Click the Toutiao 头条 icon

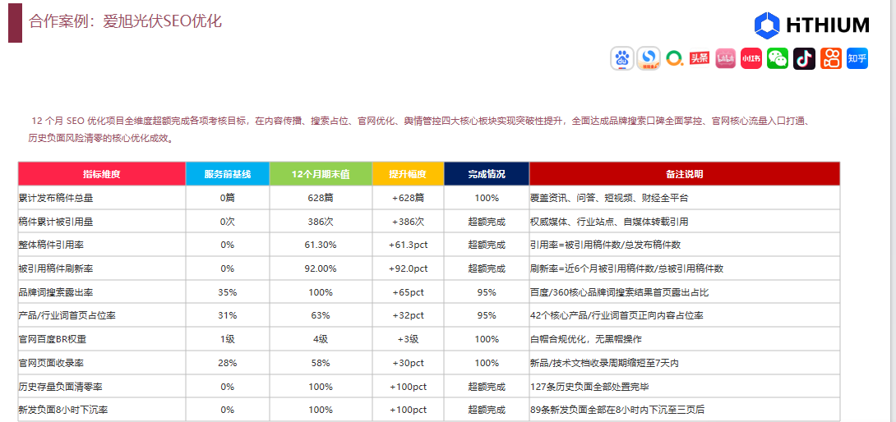[x=700, y=58]
